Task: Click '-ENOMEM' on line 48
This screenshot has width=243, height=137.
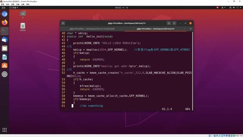Action: (97, 60)
